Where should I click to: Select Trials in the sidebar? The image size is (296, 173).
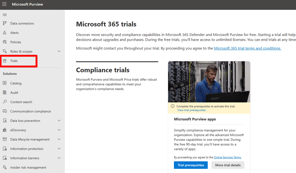[14, 61]
